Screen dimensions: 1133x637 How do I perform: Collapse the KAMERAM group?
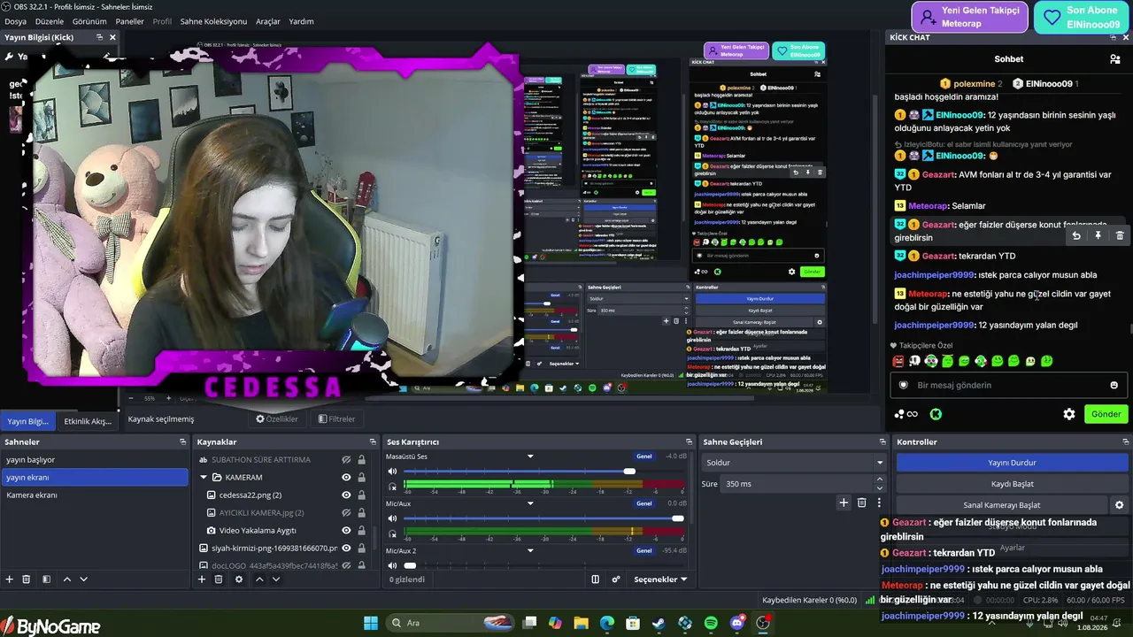204,478
